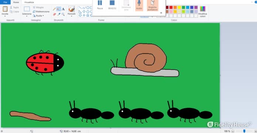This screenshot has height=133, width=257.
Task: Open the Pennelli dropdown arrow
Action: pyautogui.click(x=72, y=16)
